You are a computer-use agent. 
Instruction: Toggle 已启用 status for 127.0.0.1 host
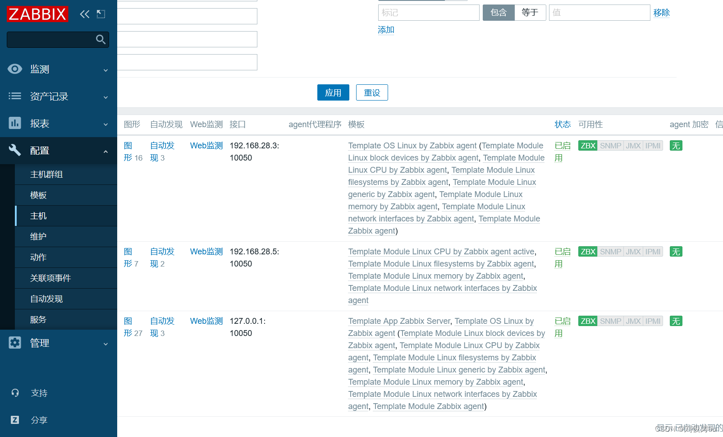tap(562, 327)
